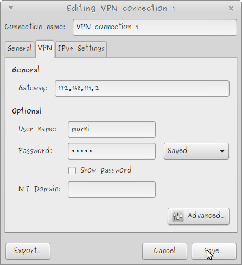Open Advanced VPN options
This screenshot has height=265, width=242.
pos(199,216)
